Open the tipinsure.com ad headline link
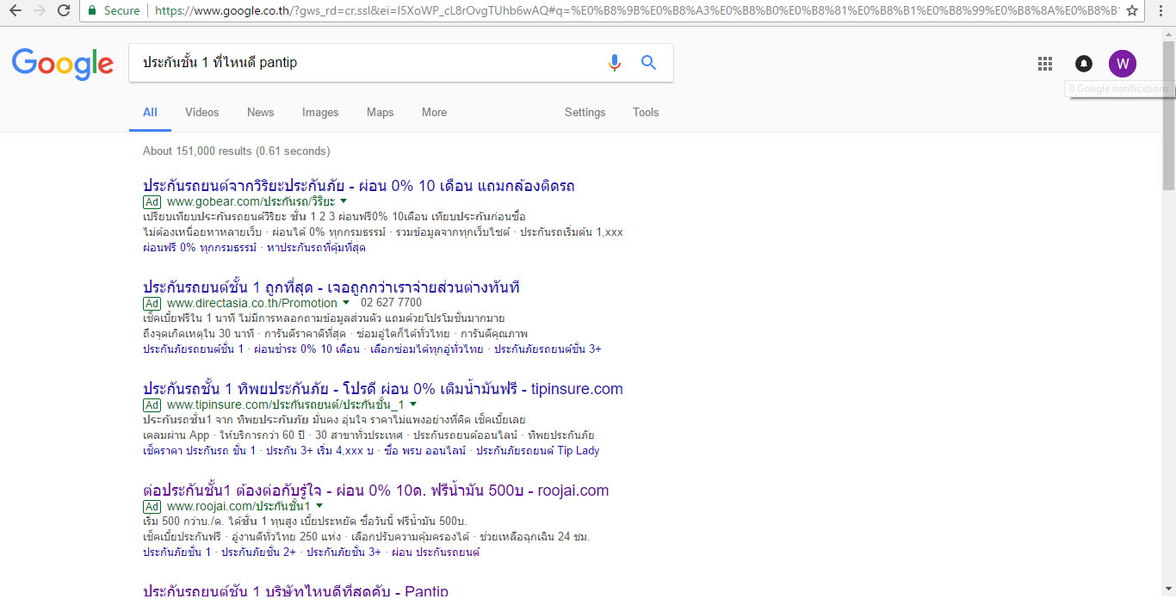 coord(383,389)
